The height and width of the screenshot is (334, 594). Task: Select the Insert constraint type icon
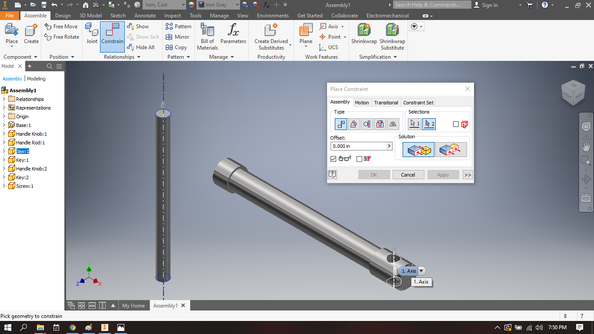[380, 124]
